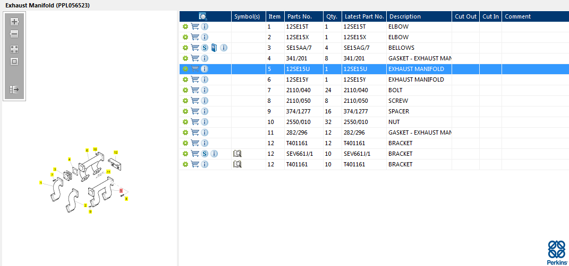Zoom out of the parts diagram

click(14, 34)
